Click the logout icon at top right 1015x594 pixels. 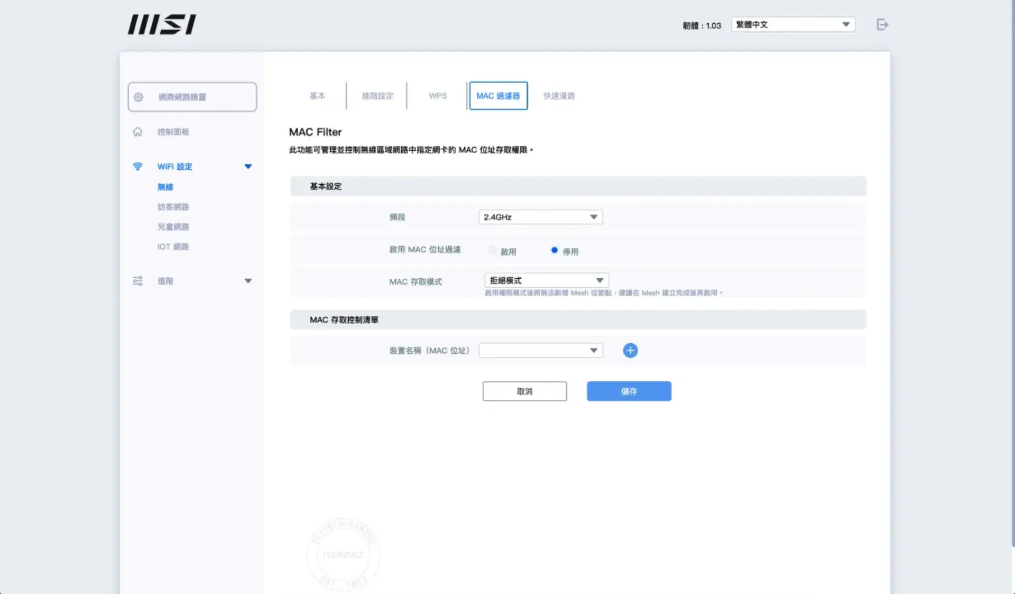[x=882, y=24]
